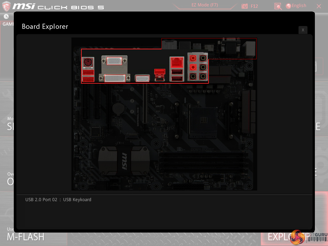Select the middle-left red audio jack
The image size is (328, 246).
point(193,67)
